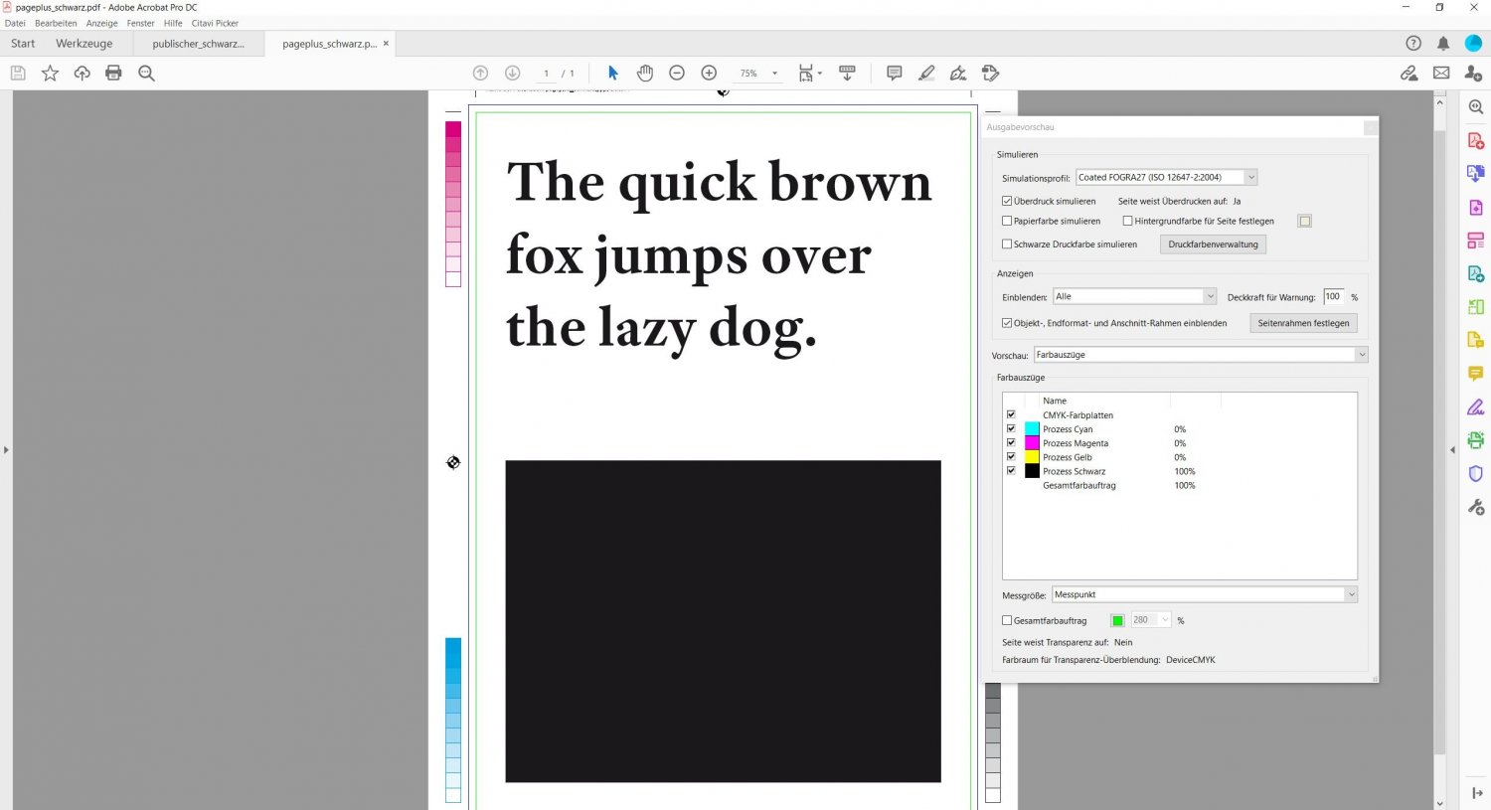The width and height of the screenshot is (1491, 810).
Task: Switch to the publischer_schwarz tab
Action: (x=198, y=44)
